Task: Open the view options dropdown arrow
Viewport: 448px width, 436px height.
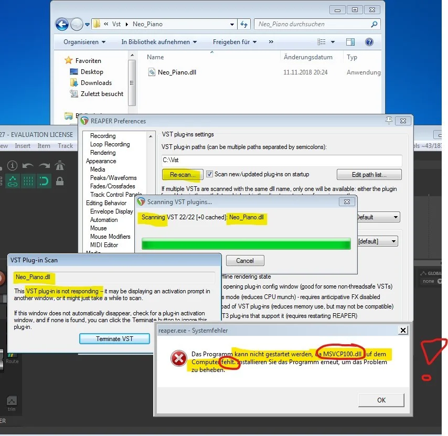Action: pyautogui.click(x=333, y=42)
